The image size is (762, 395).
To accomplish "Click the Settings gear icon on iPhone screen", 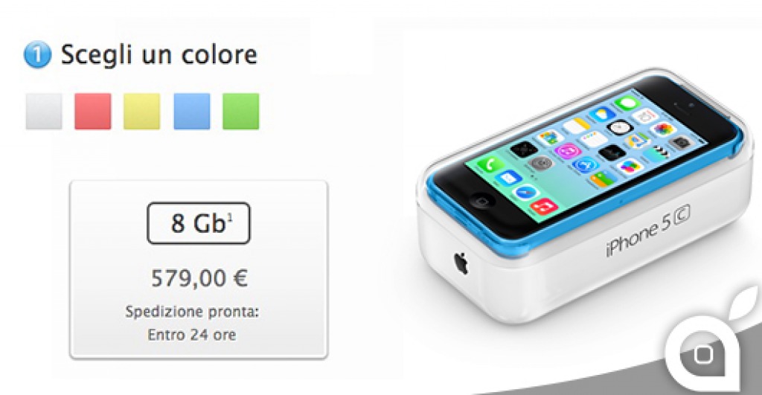I will (540, 163).
